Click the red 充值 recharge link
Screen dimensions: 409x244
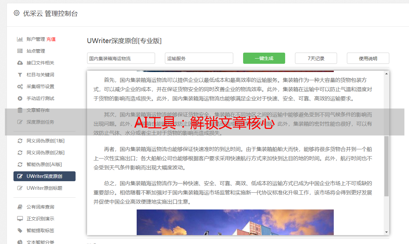point(51,39)
